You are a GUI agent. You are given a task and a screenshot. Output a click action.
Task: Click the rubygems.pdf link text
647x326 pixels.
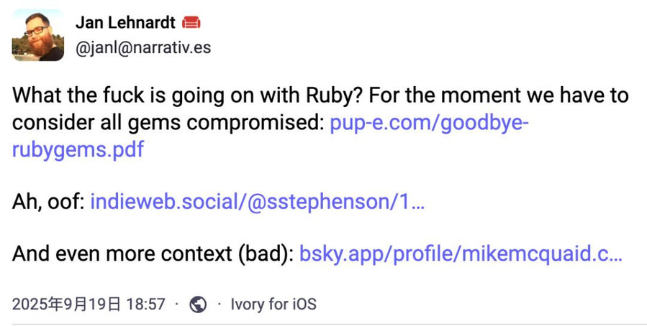tap(78, 149)
